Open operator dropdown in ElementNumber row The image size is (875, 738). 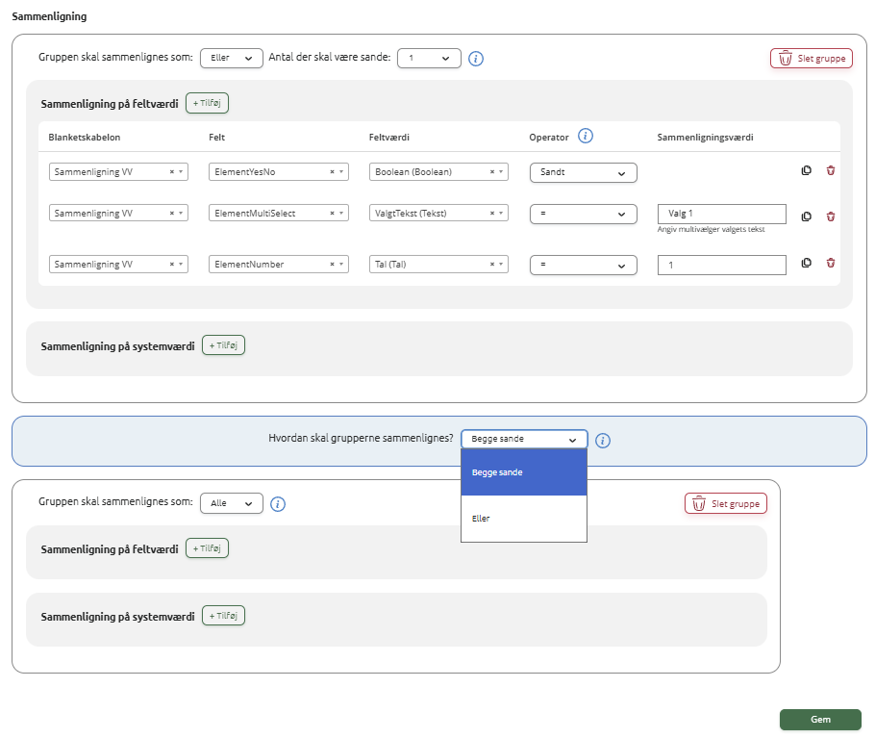point(583,266)
